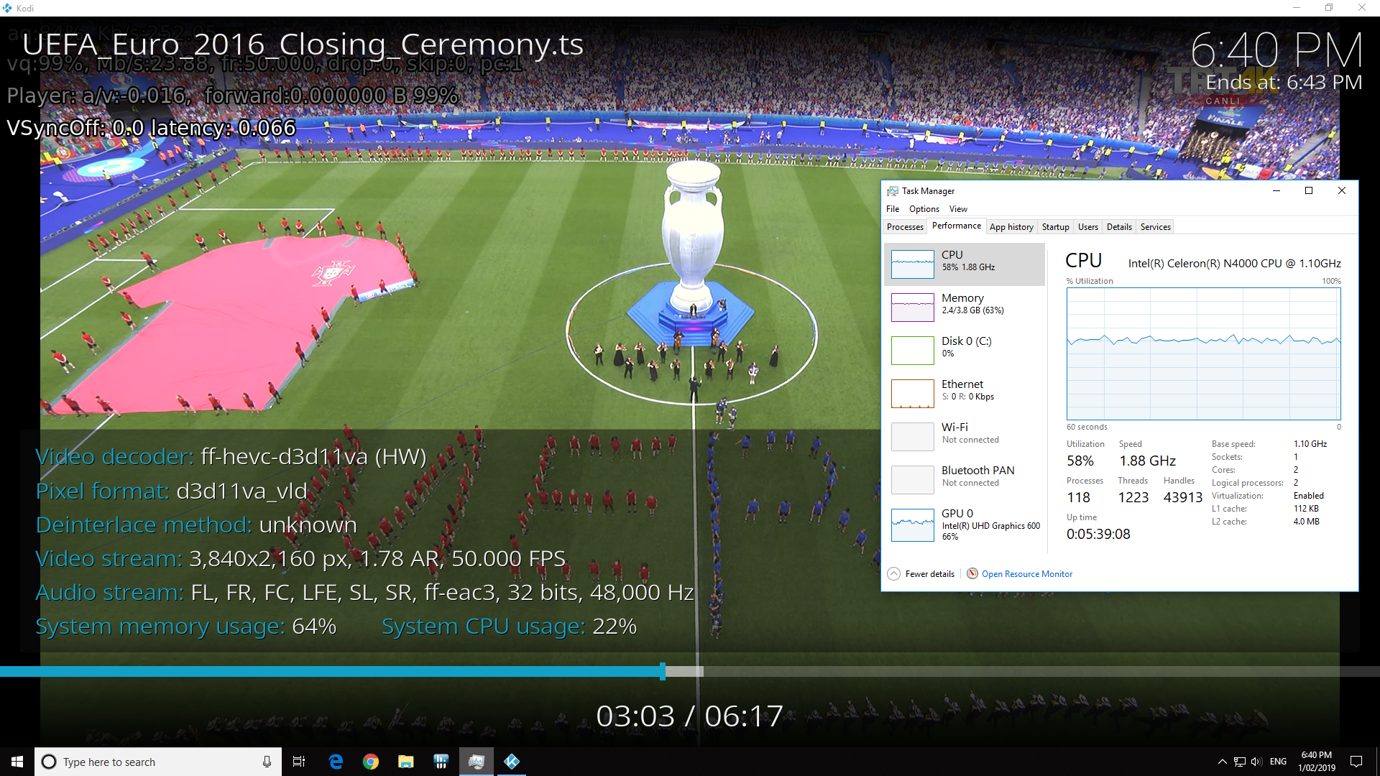Type here to search box
Image resolution: width=1380 pixels, height=776 pixels.
(157, 762)
